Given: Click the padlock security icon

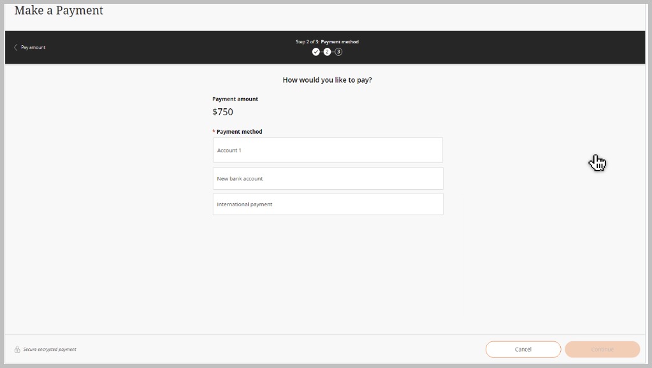Looking at the screenshot, I should click(17, 350).
